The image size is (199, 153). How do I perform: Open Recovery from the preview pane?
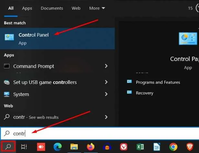[145, 93]
